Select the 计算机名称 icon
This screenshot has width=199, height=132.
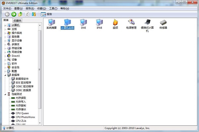click(x=67, y=24)
